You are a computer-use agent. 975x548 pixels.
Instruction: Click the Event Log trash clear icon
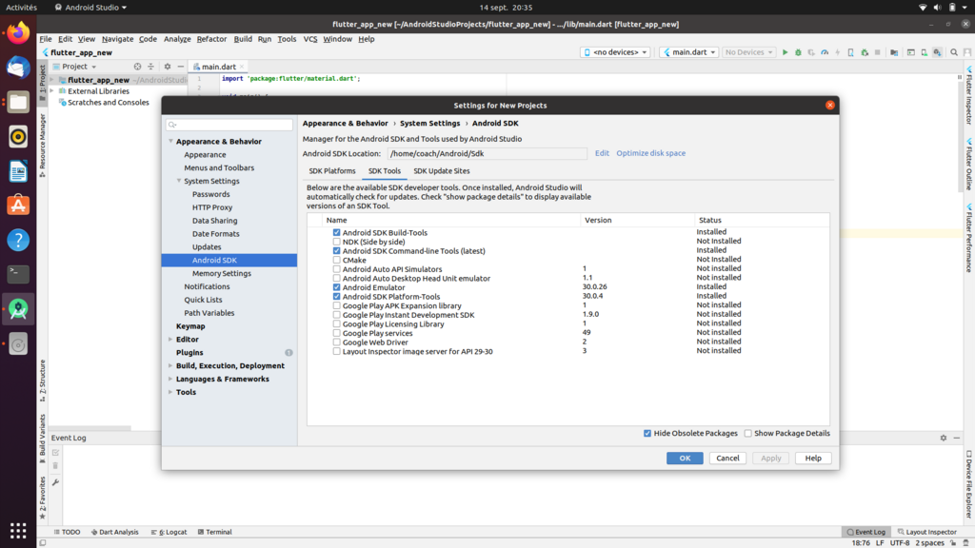point(55,466)
